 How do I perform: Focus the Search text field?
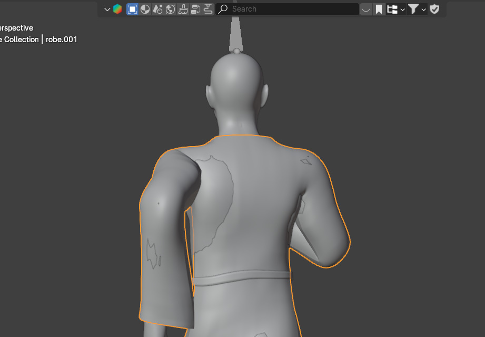coord(288,9)
